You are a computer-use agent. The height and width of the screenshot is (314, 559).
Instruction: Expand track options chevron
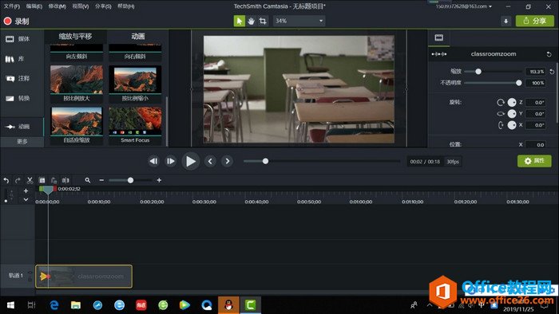pos(26,199)
